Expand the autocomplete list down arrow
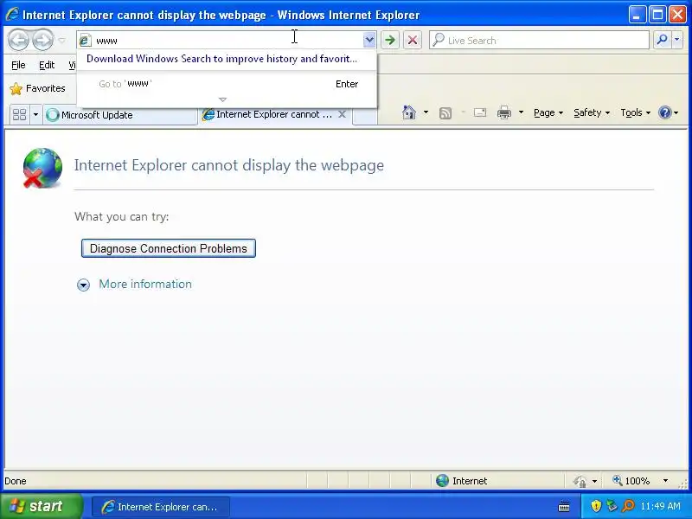Viewport: 692px width, 519px height. [223, 99]
